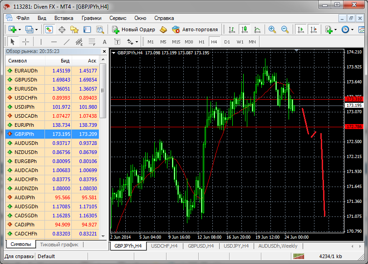Open the Data Window crosshair-circle icon
The height and width of the screenshot is (264, 368).
[x=62, y=30]
